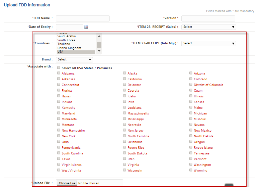Open the ITEM 23-RECEIPT (Info Mgr) dropdown

click(x=209, y=43)
